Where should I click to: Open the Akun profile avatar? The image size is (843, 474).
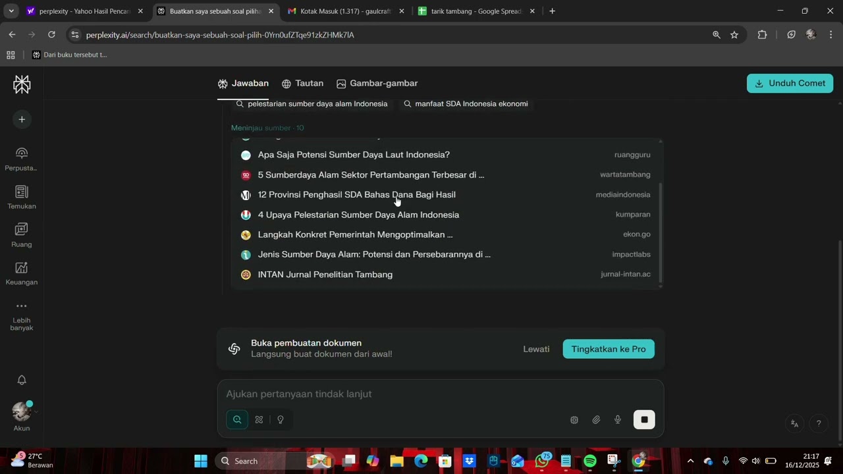[x=22, y=411]
